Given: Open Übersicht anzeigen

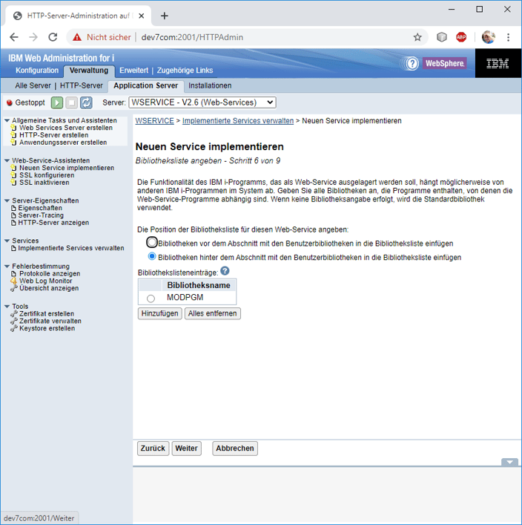Looking at the screenshot, I should click(x=49, y=288).
